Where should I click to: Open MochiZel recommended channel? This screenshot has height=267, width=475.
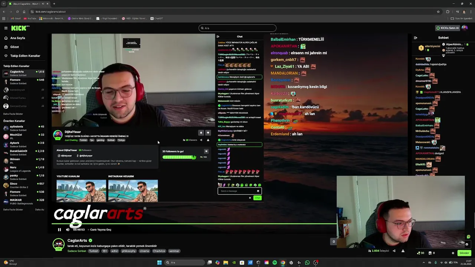click(x=23, y=136)
